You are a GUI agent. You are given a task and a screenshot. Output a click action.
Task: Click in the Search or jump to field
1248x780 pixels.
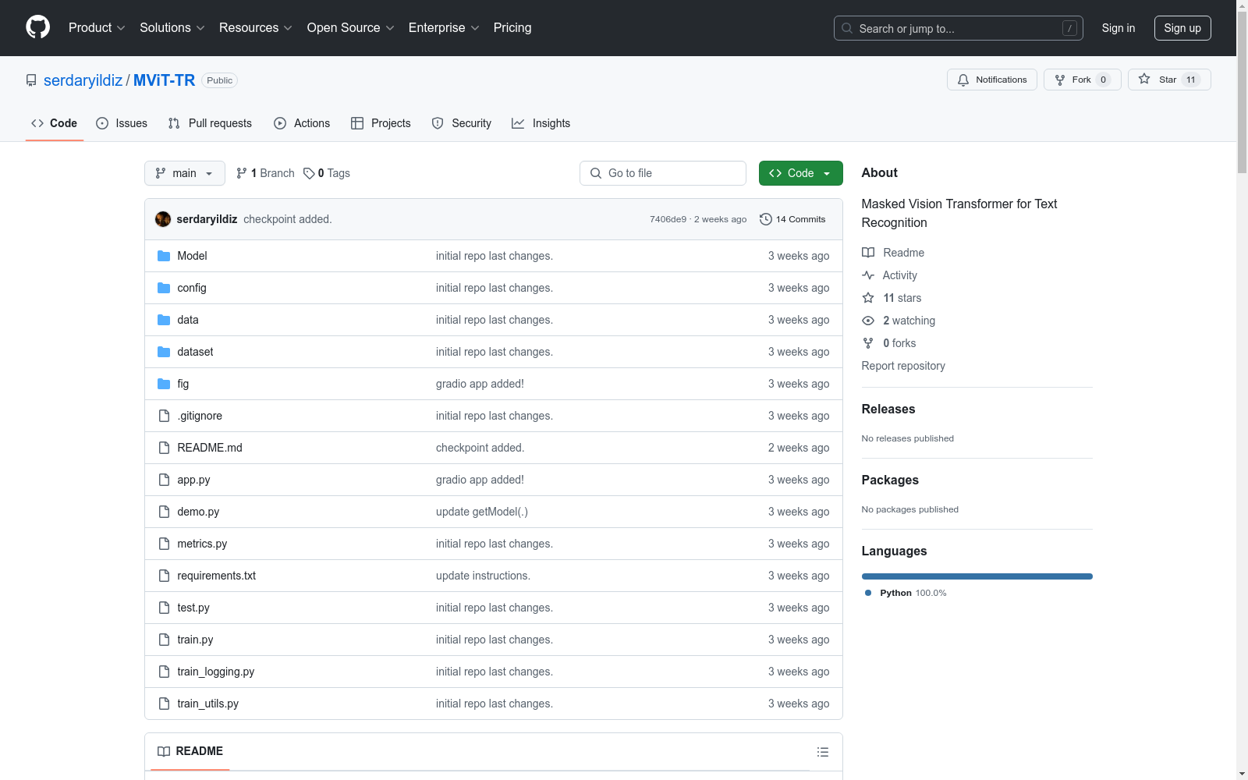959,28
